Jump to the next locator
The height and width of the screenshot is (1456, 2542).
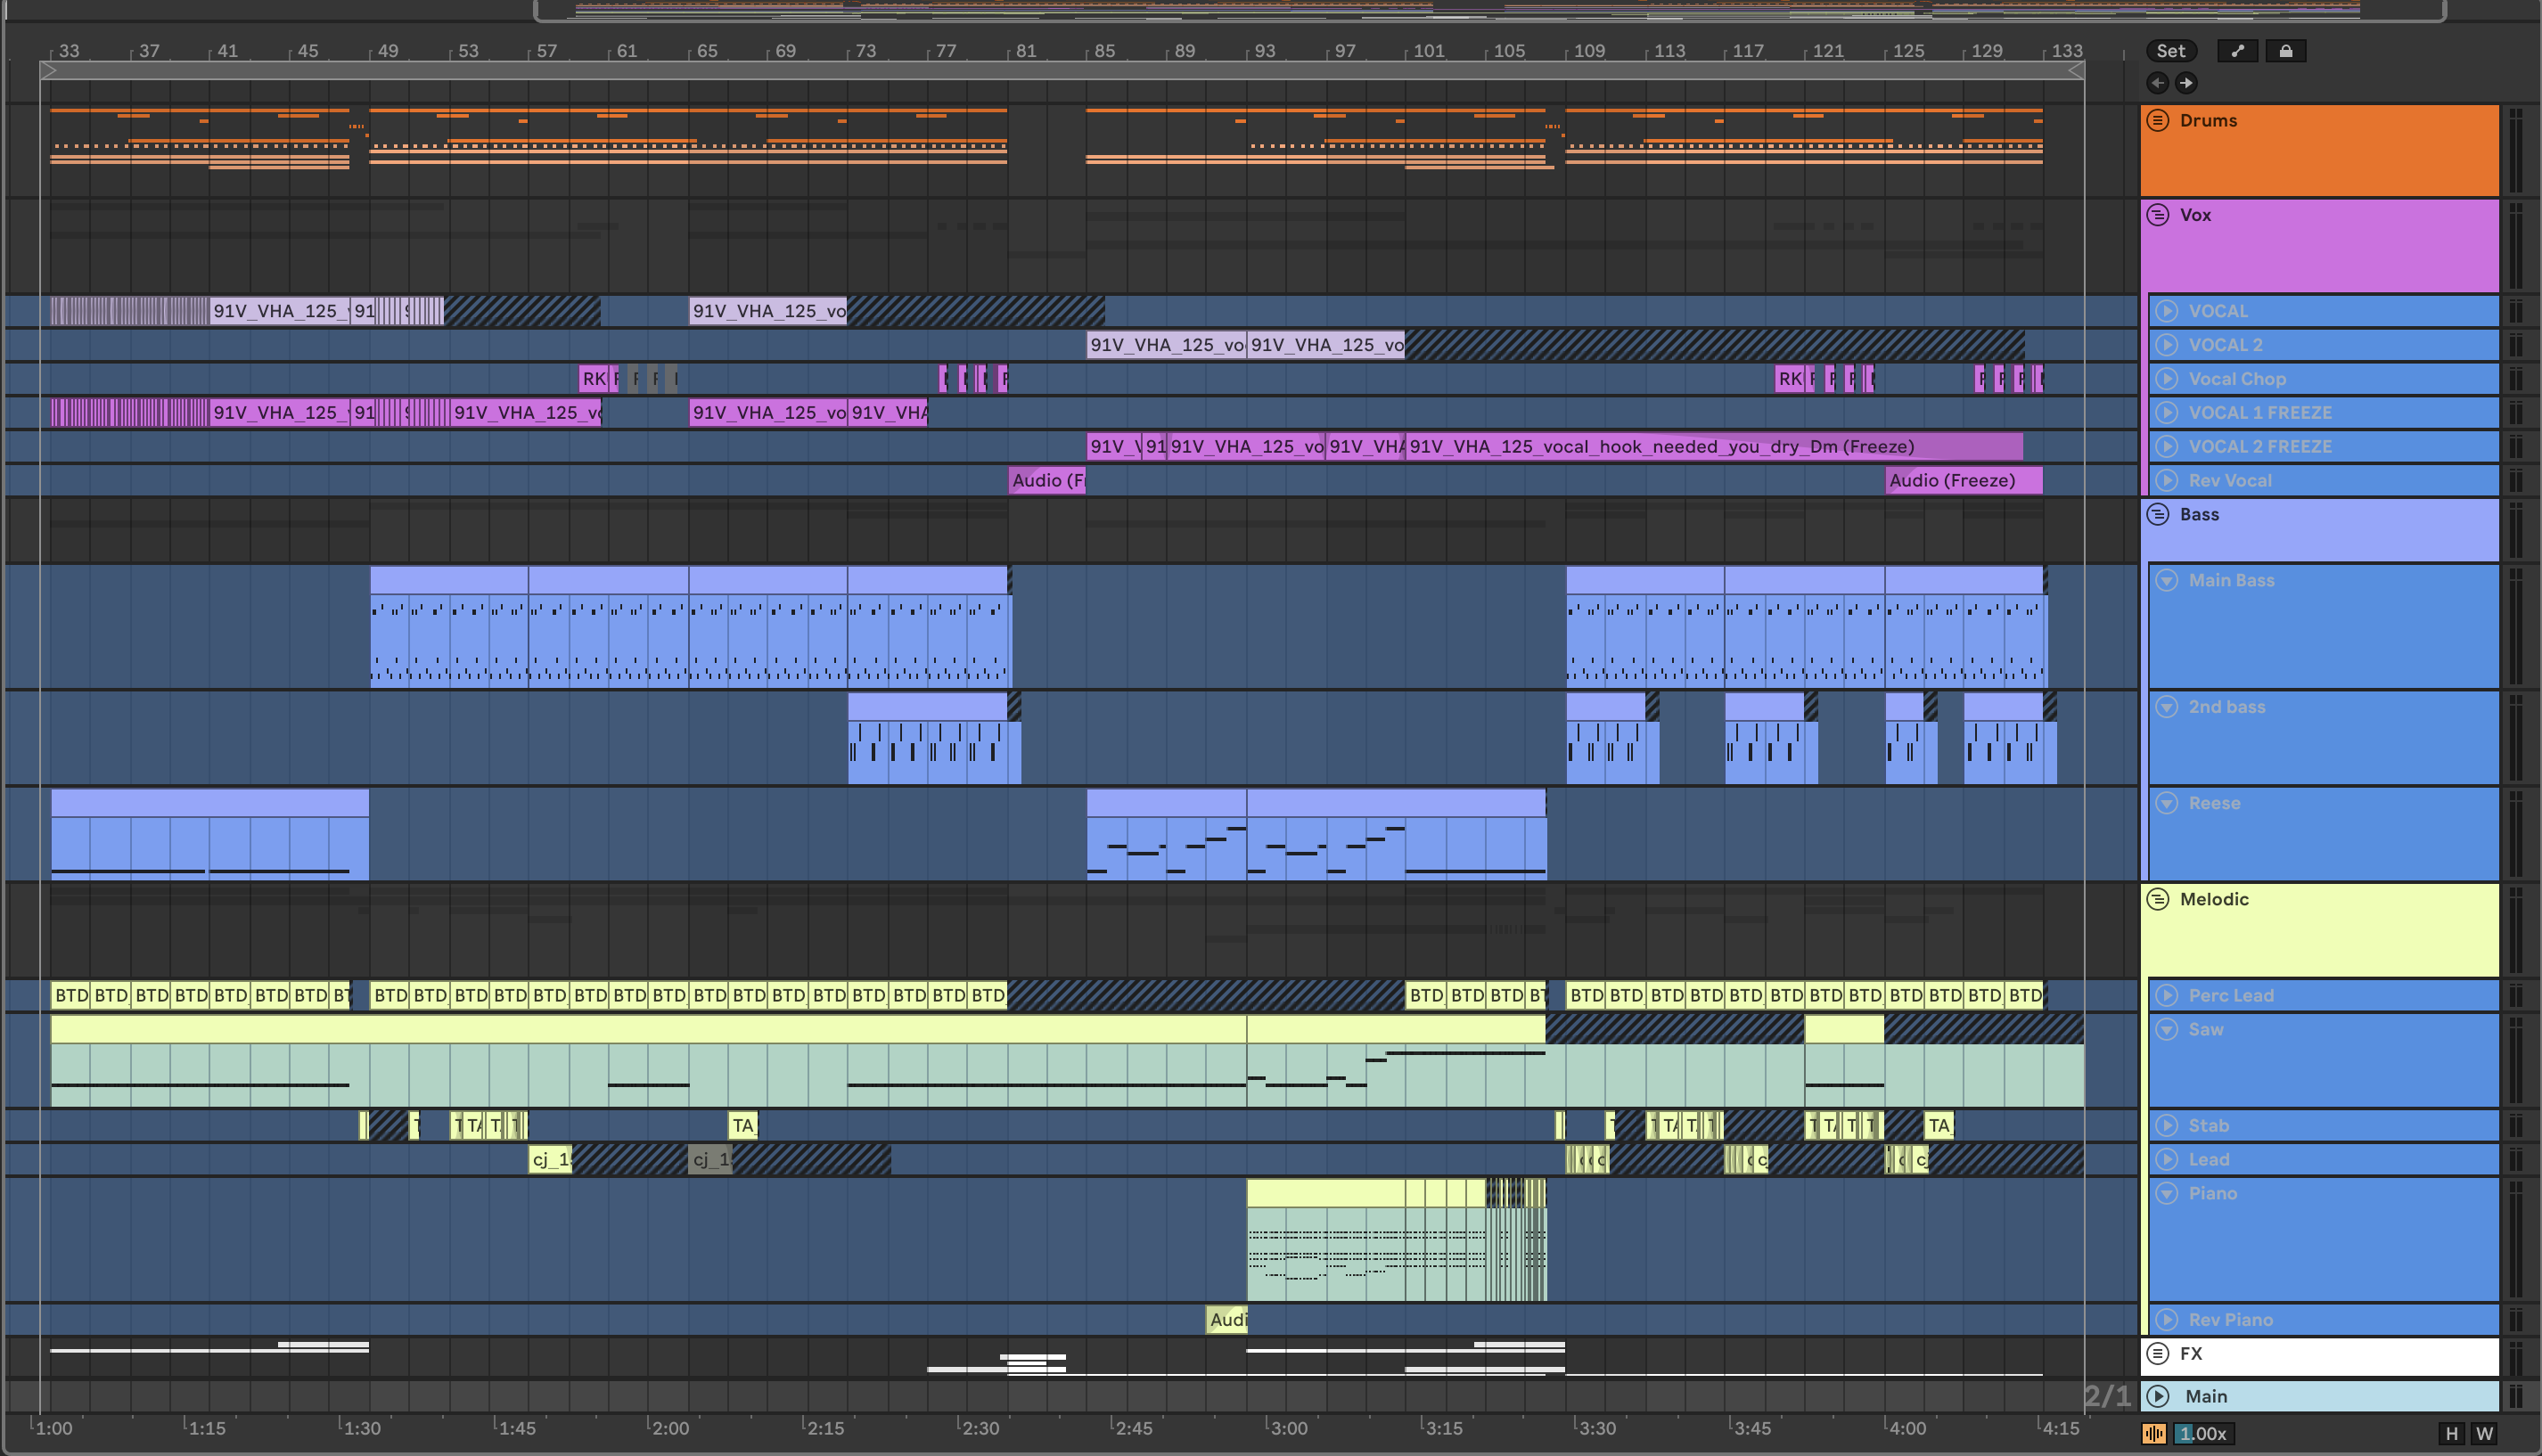click(2186, 83)
